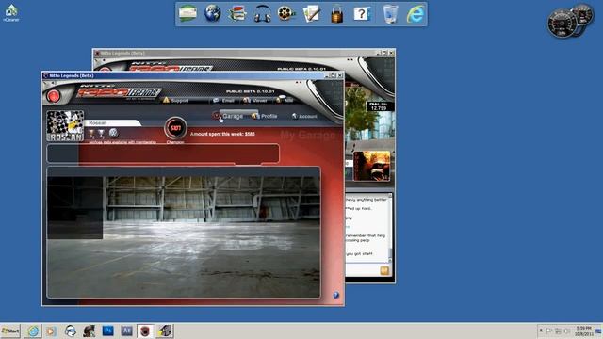Open After Effects from the taskbar
The image size is (603, 339).
click(127, 331)
